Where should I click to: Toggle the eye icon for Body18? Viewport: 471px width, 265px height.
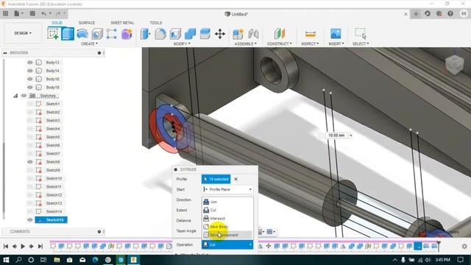pyautogui.click(x=30, y=79)
